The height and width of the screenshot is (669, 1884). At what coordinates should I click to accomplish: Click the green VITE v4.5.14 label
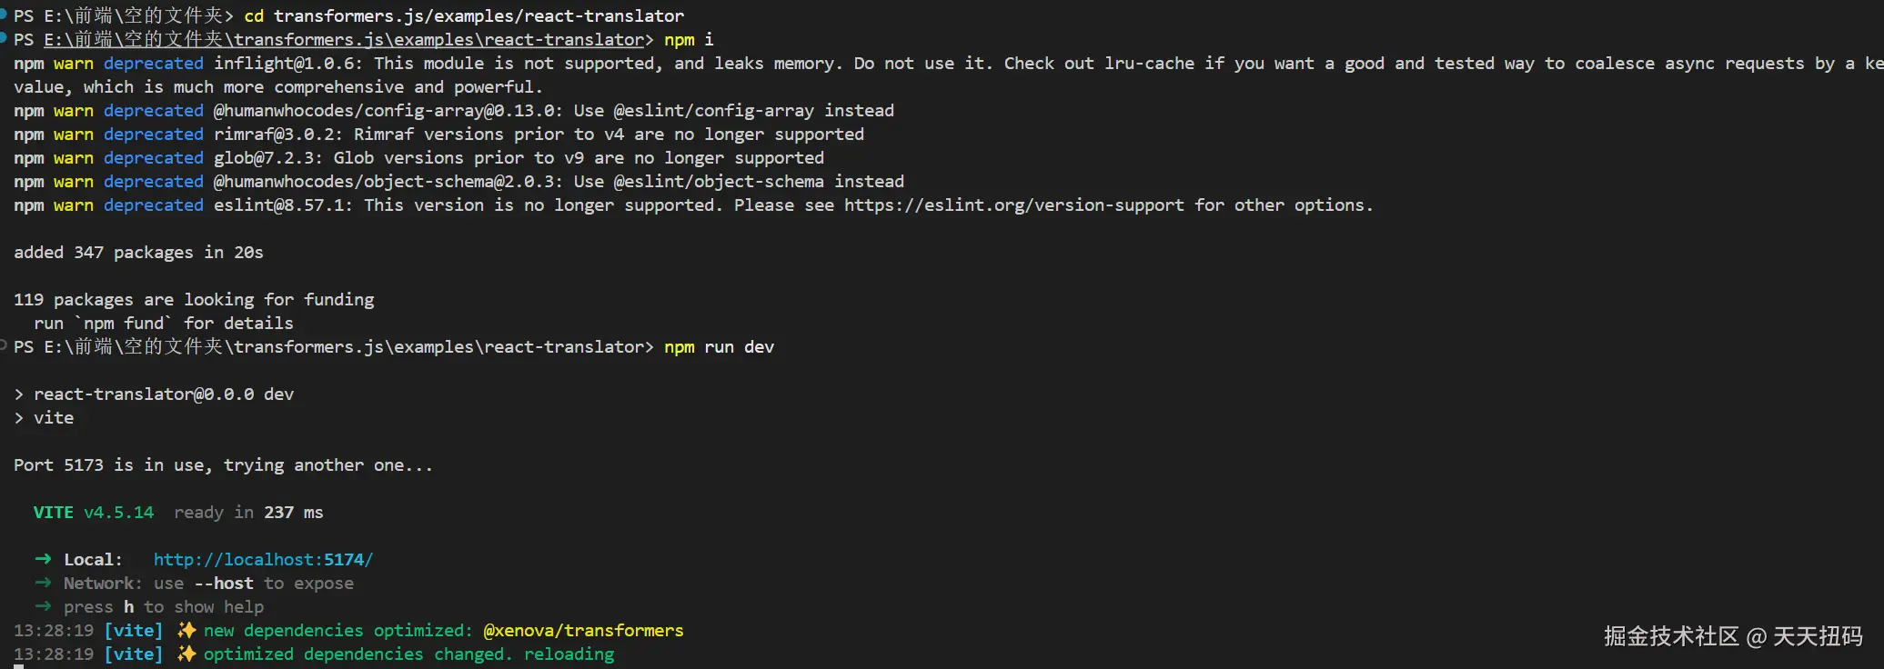pos(94,513)
